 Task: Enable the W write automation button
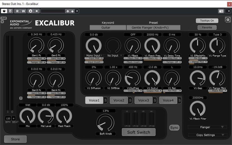click(23, 11)
